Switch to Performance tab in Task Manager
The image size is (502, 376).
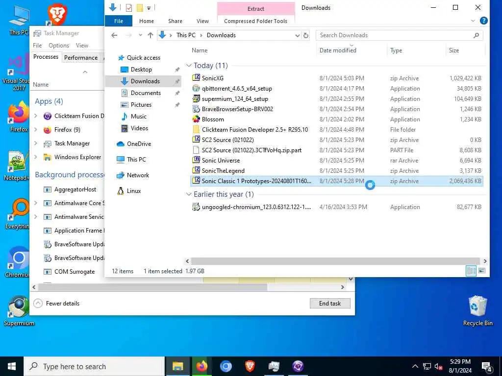pyautogui.click(x=81, y=58)
